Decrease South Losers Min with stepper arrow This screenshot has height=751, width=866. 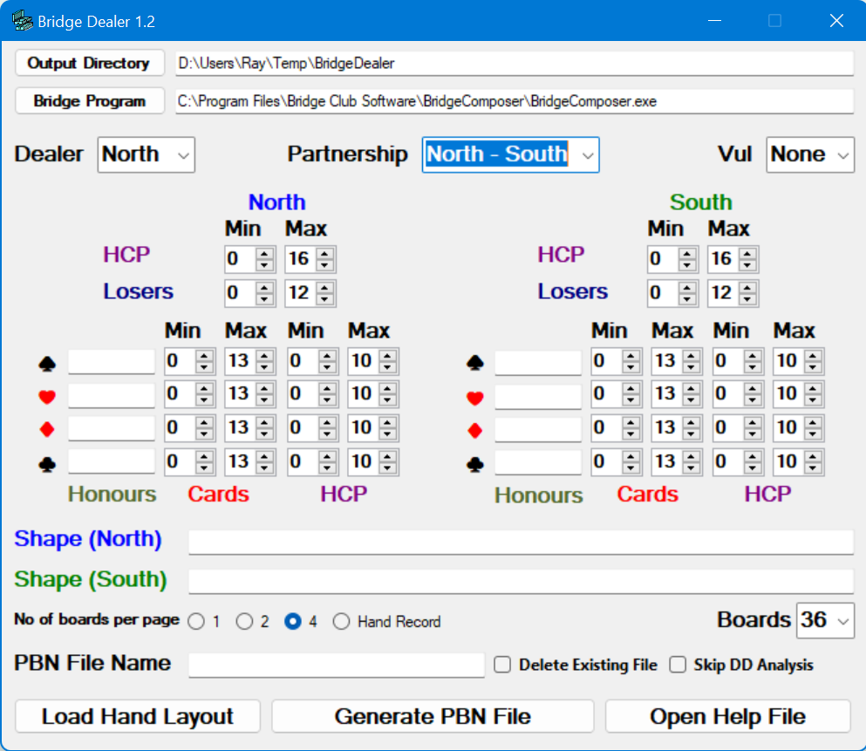coord(686,297)
